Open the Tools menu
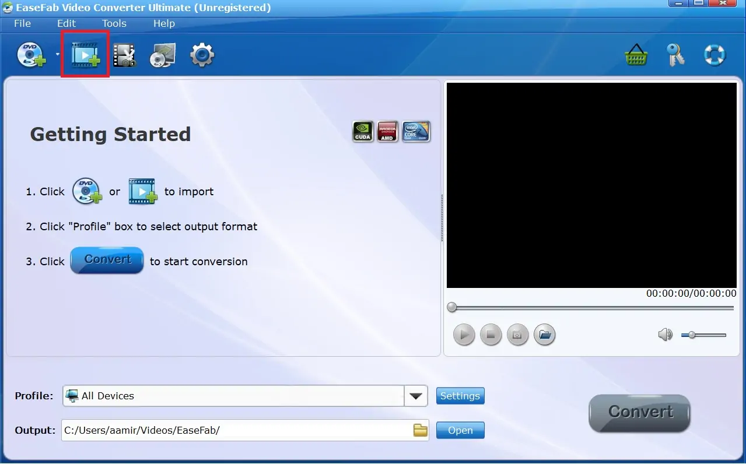The image size is (746, 464). (114, 23)
